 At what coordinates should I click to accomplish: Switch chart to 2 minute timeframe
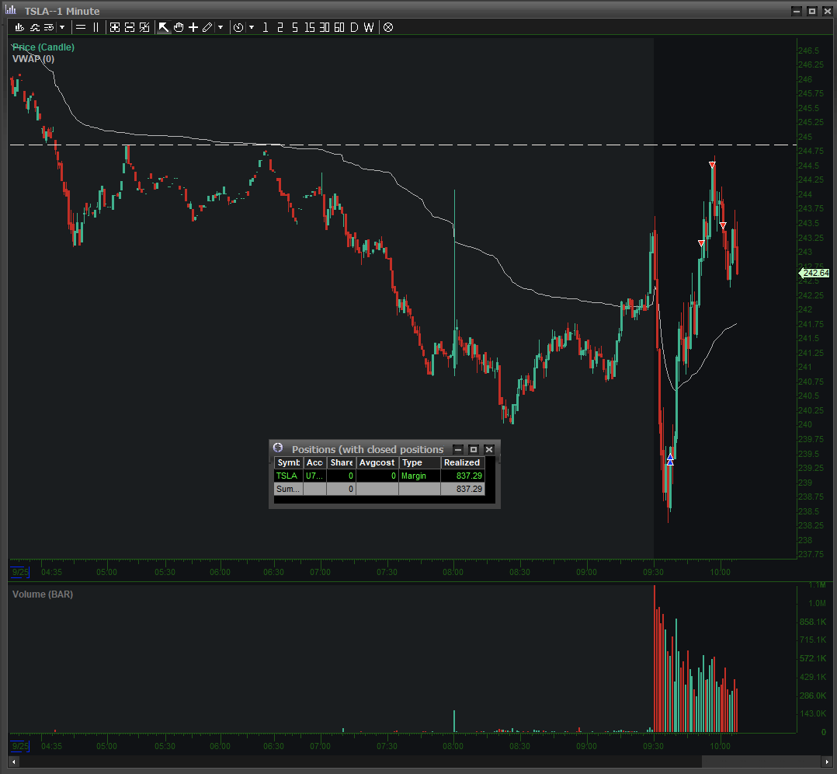(x=280, y=27)
